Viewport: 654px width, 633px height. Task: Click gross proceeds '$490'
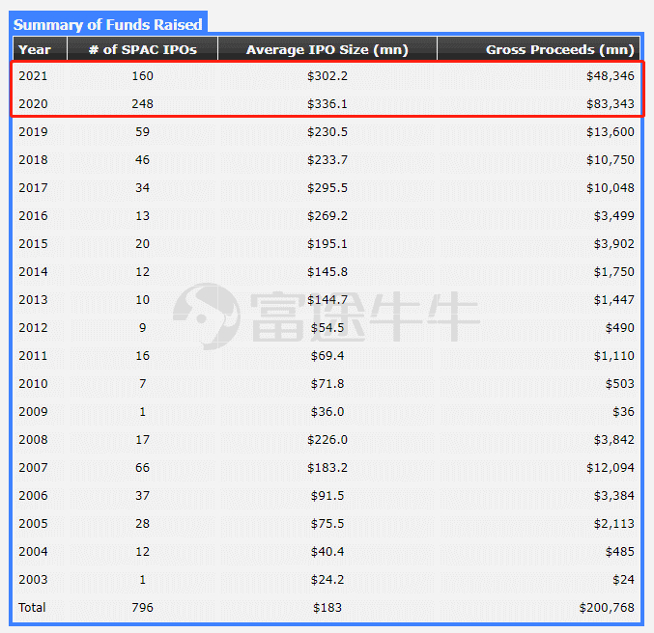coord(620,327)
